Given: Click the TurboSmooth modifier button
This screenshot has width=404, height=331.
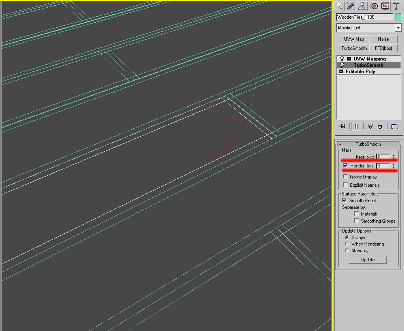Looking at the screenshot, I should [354, 48].
